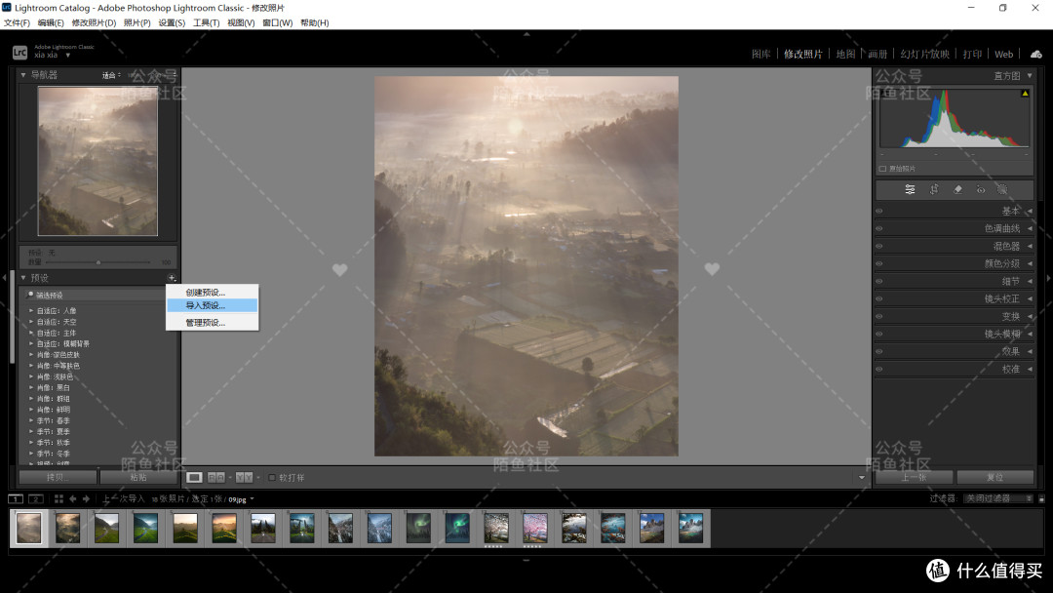Toggle visibility eye for 细节 panel

pos(879,282)
